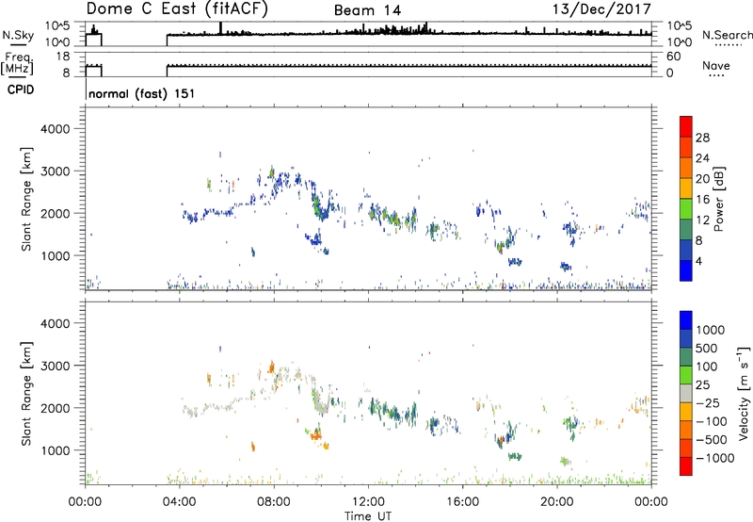Click the '500' label on Velocity colorbar
Image resolution: width=753 pixels, height=522 pixels.
(707, 348)
